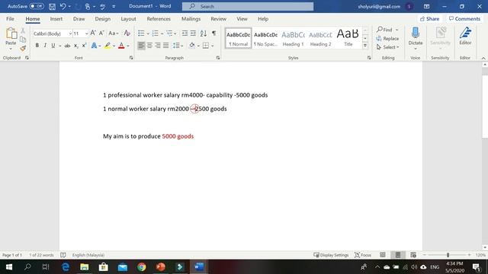Decrease font size with Shrink Font
The width and height of the screenshot is (488, 274).
(x=101, y=33)
